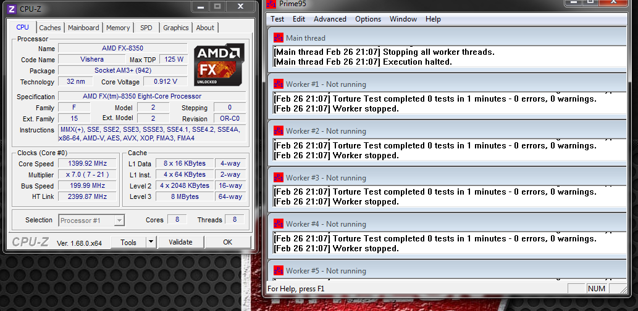Image resolution: width=638 pixels, height=311 pixels.
Task: Click the Cores count value
Action: click(x=177, y=219)
